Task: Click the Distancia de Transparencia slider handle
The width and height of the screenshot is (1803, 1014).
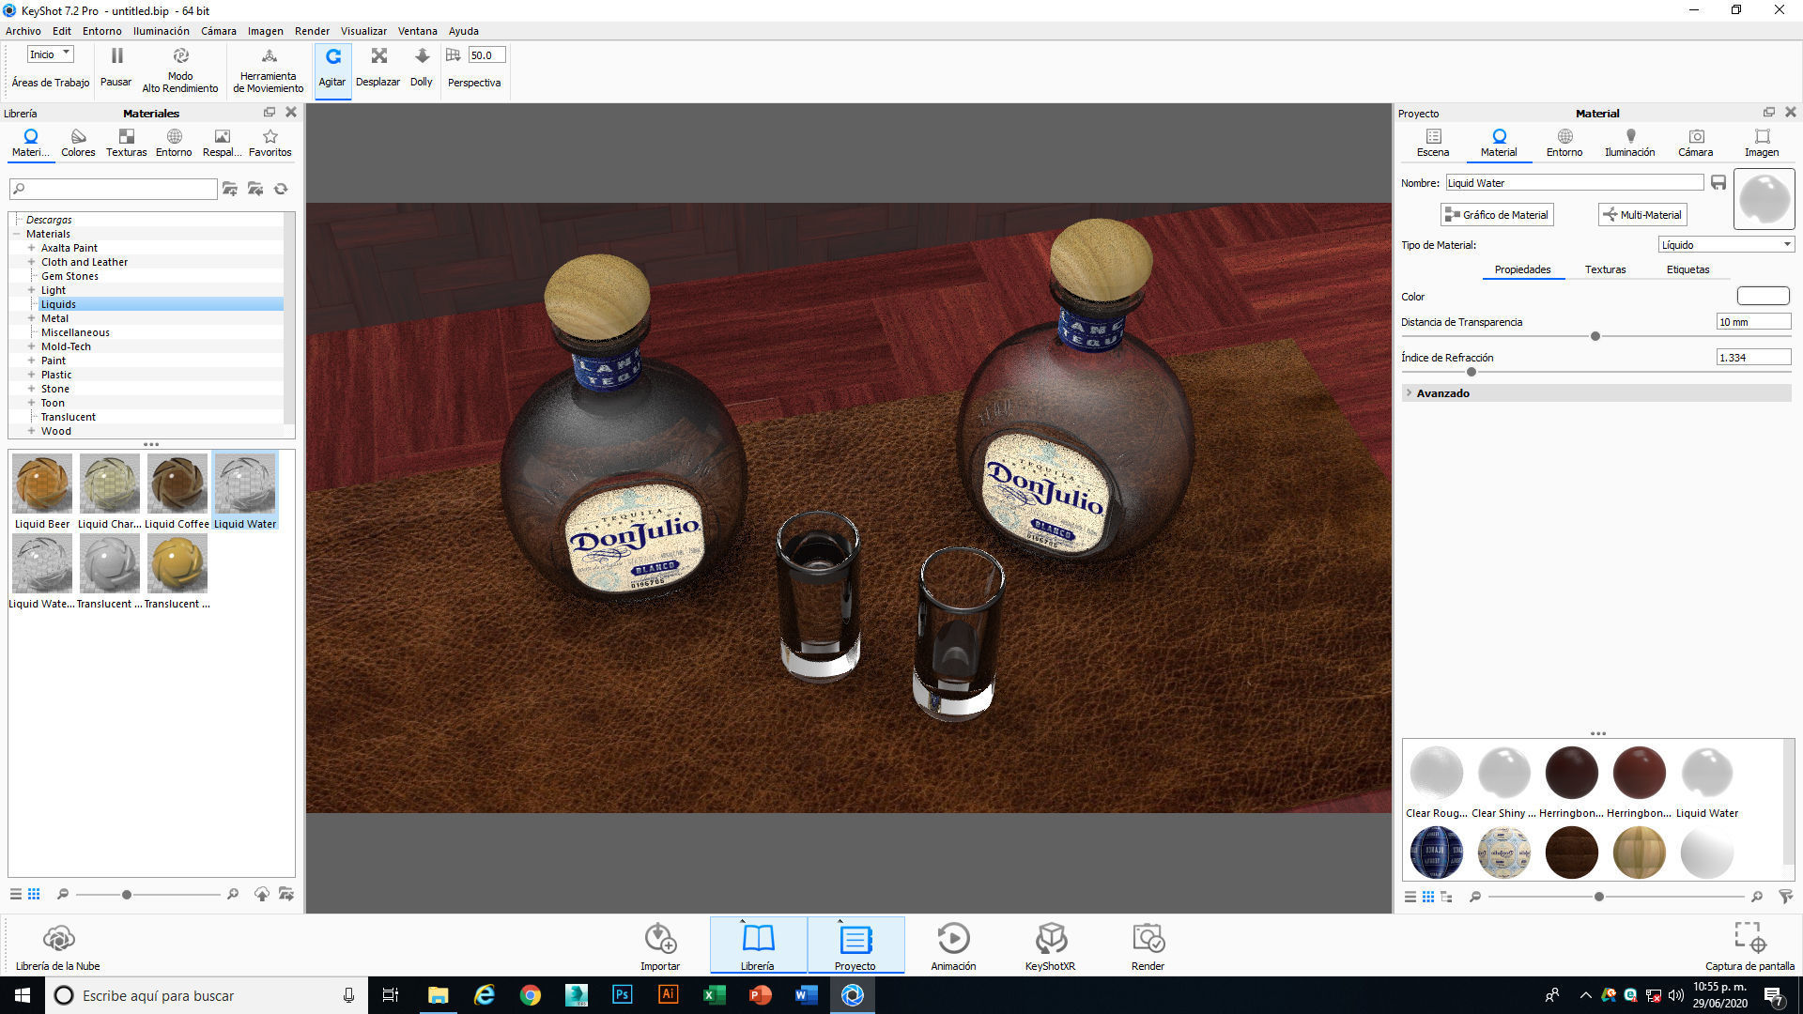Action: click(x=1595, y=336)
